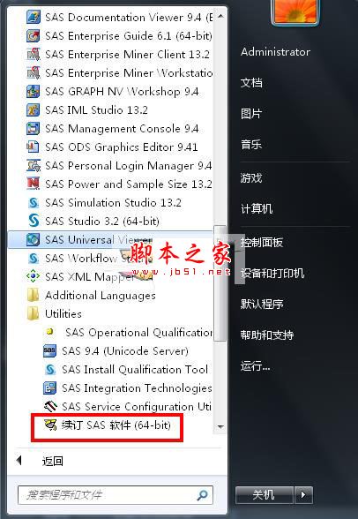Image resolution: width=358 pixels, height=519 pixels.
Task: Click the search magnifier icon
Action: (x=202, y=495)
